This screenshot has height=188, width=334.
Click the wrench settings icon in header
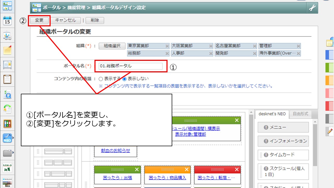pos(312,8)
